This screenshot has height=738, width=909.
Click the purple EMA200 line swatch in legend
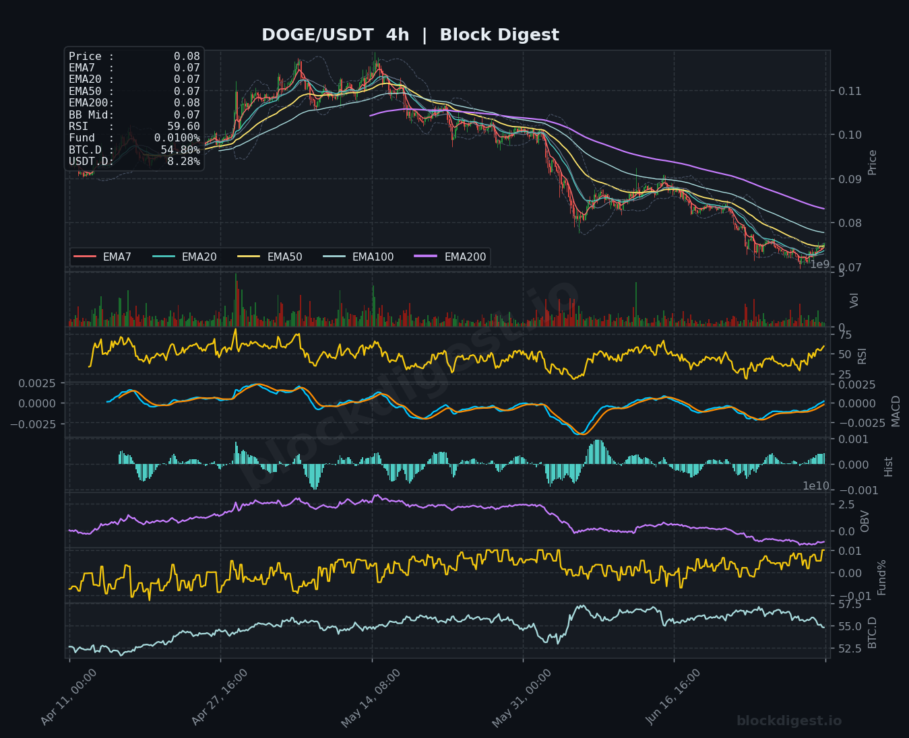pos(427,257)
